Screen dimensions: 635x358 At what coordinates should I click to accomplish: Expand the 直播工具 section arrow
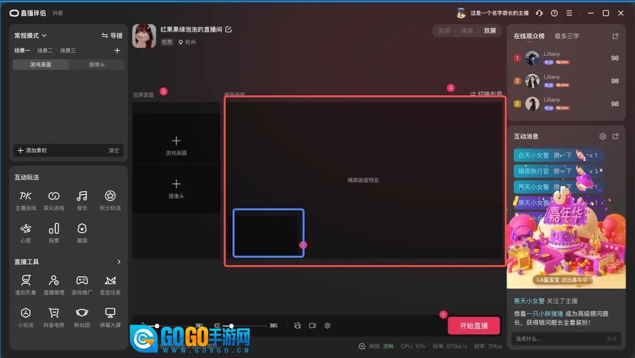[118, 262]
